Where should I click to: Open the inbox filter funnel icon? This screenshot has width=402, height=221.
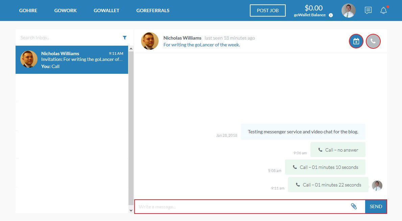tap(125, 38)
